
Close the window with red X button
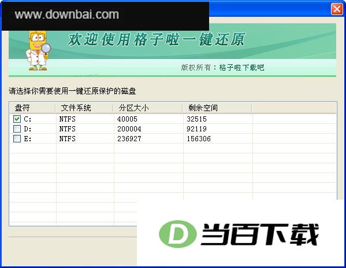point(337,9)
